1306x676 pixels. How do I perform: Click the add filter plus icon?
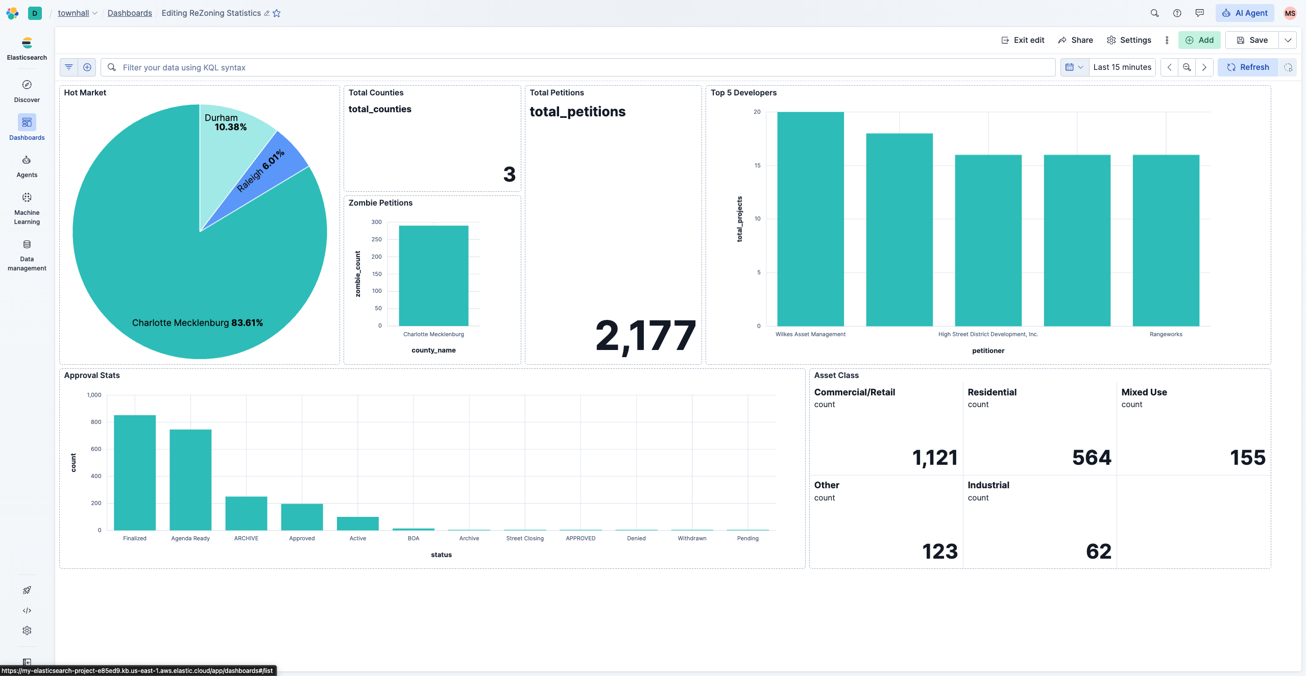(87, 67)
